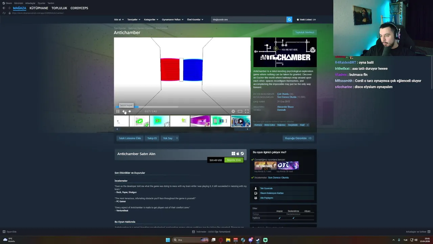Open the video player settings gear

pos(233,111)
